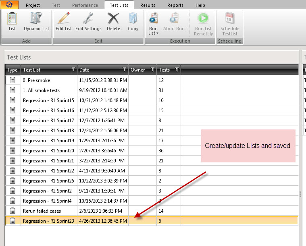Click list icon of Regression - R1 Sprint23 row

click(x=12, y=221)
